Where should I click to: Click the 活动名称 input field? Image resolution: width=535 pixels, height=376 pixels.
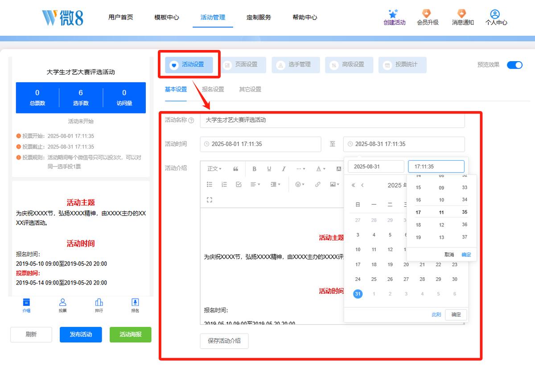332,120
